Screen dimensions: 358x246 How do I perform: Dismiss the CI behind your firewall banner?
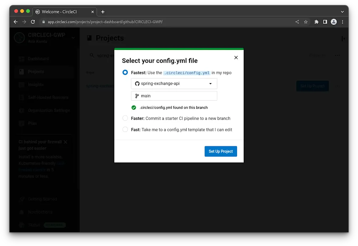[x=65, y=142]
